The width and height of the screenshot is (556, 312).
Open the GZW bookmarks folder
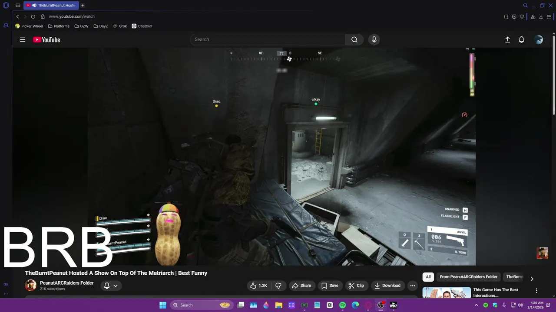point(81,26)
